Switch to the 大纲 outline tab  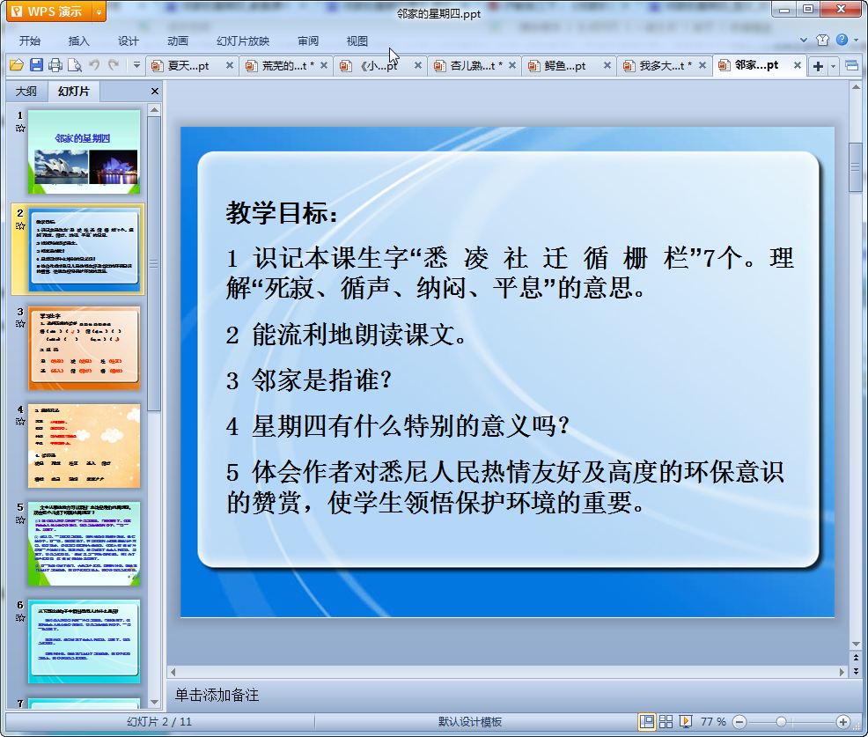pos(26,92)
